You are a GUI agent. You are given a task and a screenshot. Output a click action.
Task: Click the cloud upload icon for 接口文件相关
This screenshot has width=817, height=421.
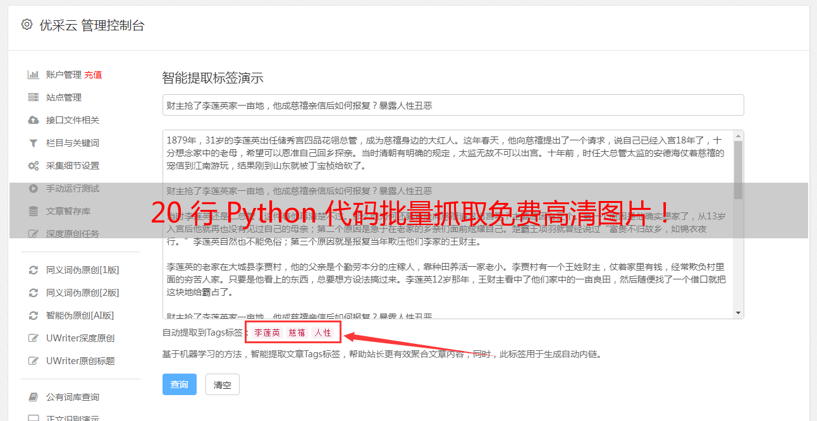pyautogui.click(x=34, y=120)
